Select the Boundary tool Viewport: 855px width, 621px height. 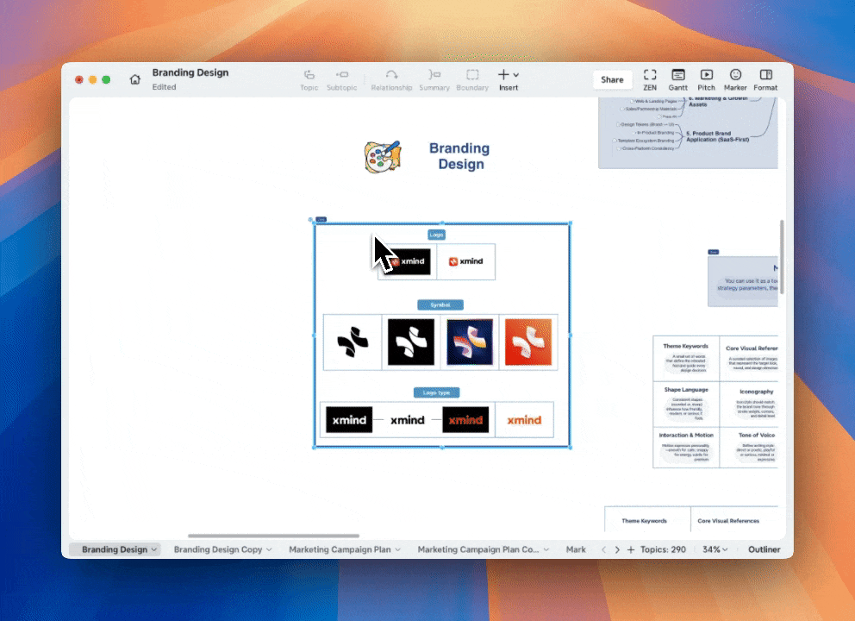click(x=472, y=79)
